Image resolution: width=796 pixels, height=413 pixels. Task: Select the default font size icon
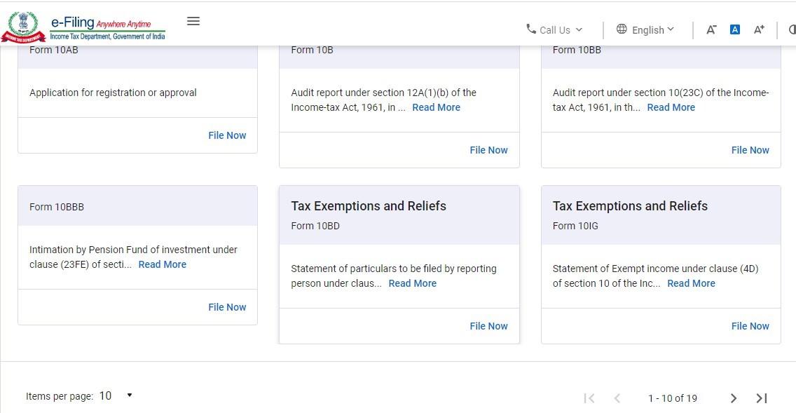tap(734, 29)
